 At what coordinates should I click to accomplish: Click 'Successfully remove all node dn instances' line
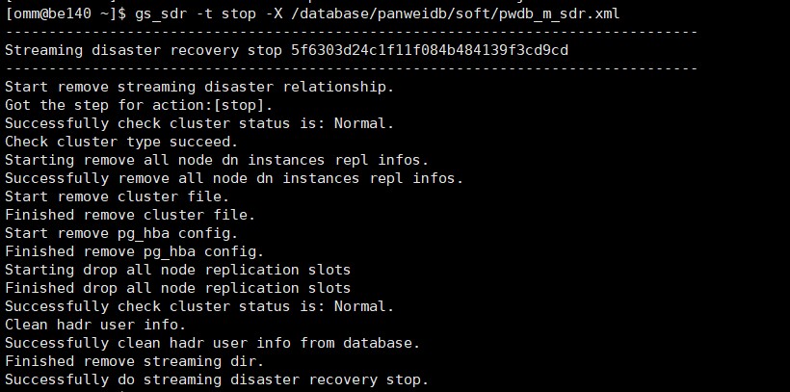[x=234, y=178]
